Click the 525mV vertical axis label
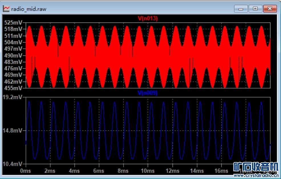Screen dimensions: 281x179 click(x=13, y=23)
